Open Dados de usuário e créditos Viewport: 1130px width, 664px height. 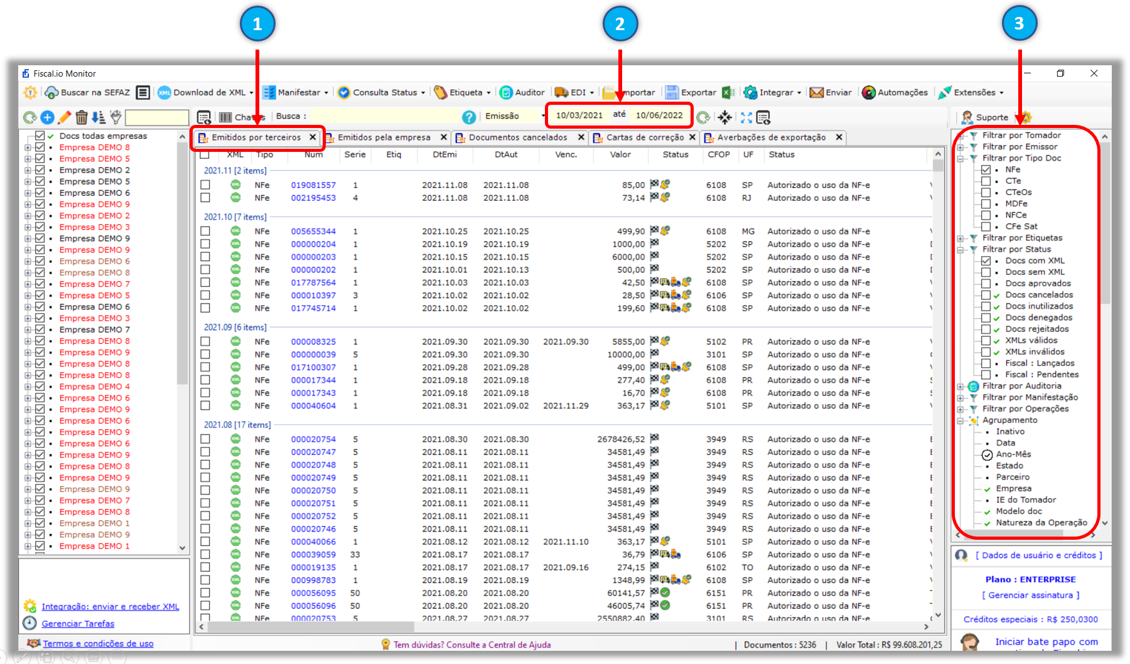click(1038, 555)
